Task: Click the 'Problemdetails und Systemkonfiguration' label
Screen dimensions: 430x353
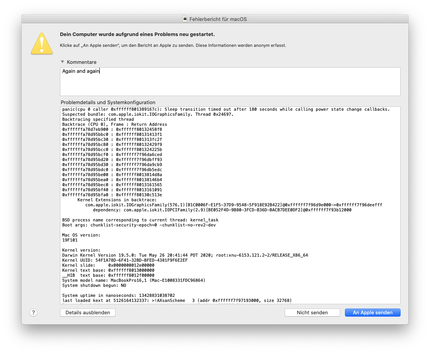Action: pos(108,103)
